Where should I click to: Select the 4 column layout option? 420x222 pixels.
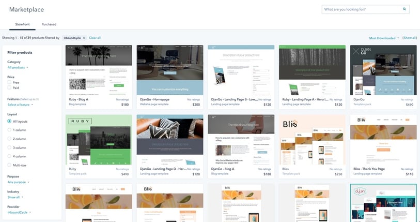click(9, 156)
